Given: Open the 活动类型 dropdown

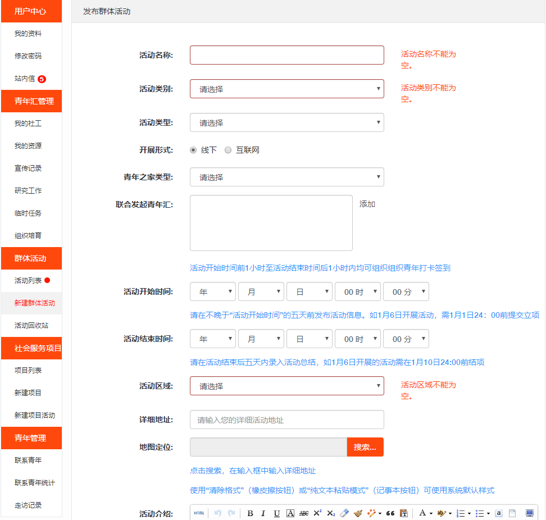Looking at the screenshot, I should pyautogui.click(x=287, y=122).
